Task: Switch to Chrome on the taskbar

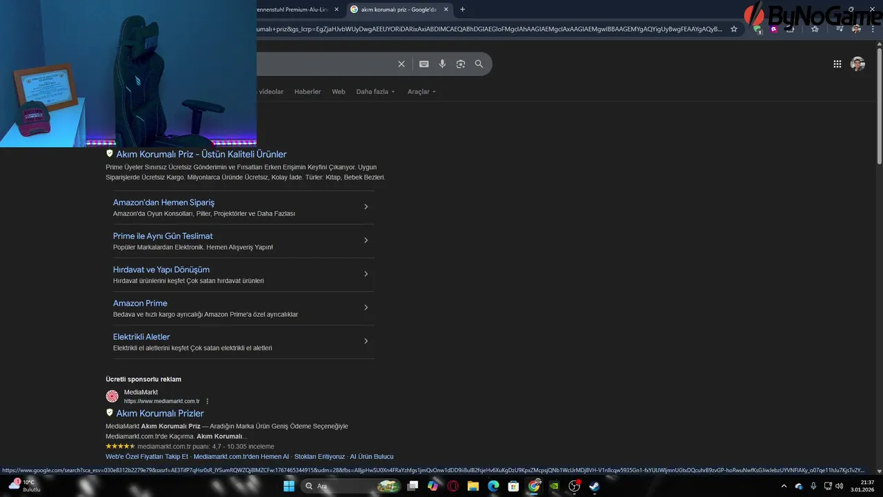Action: point(534,486)
